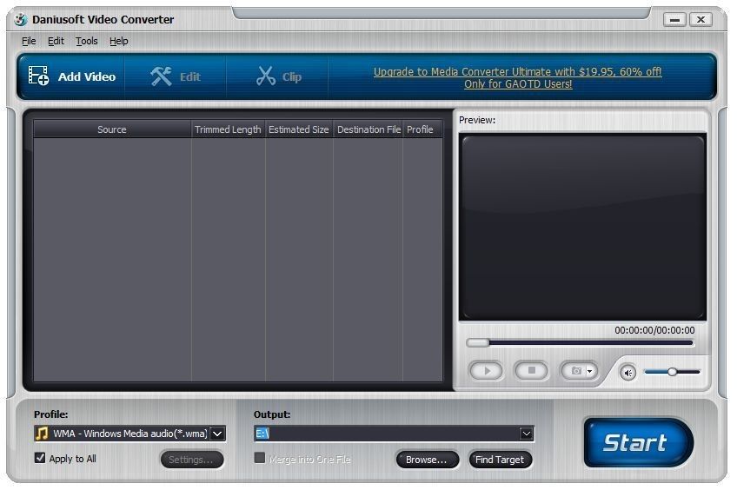The height and width of the screenshot is (490, 737).
Task: Click the Settings... button
Action: pos(192,460)
